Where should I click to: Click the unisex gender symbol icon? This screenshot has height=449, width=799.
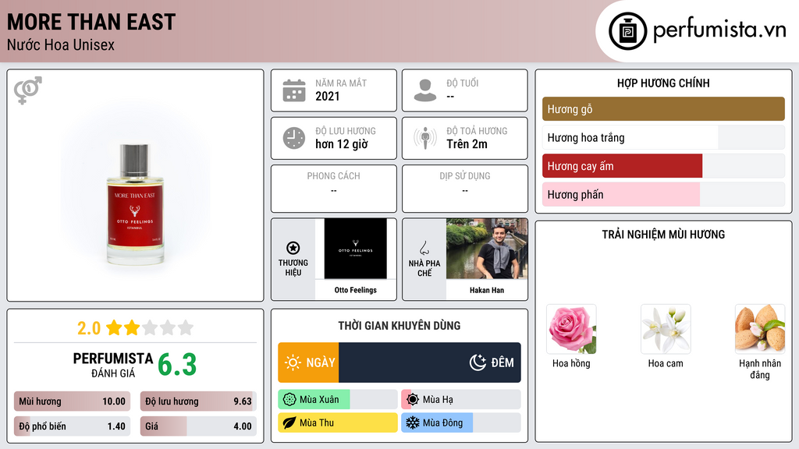pos(28,90)
